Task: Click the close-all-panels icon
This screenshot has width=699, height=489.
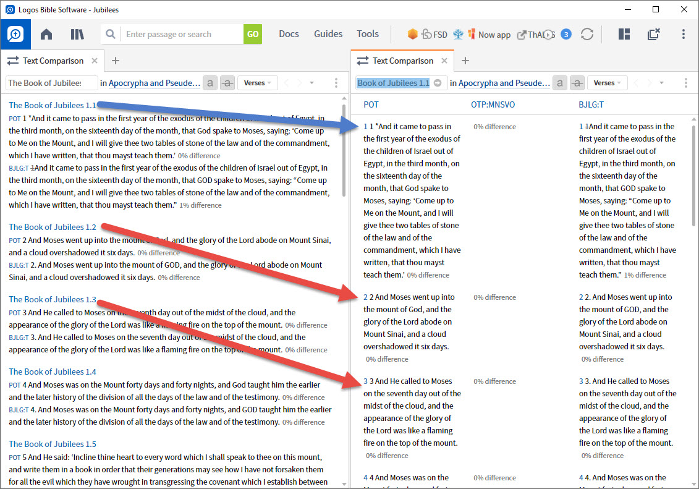Action: [x=653, y=34]
